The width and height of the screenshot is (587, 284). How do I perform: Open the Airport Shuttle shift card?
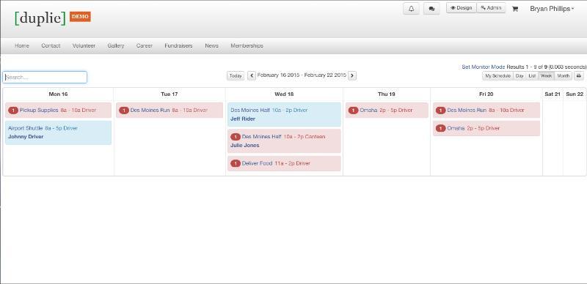(59, 132)
